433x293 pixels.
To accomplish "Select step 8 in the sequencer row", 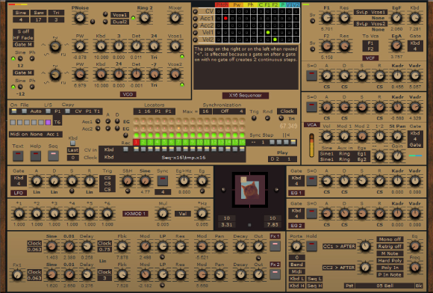I will 186,142.
